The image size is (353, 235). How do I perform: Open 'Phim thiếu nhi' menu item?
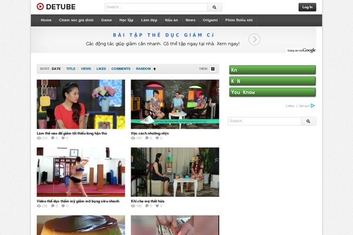pos(239,20)
